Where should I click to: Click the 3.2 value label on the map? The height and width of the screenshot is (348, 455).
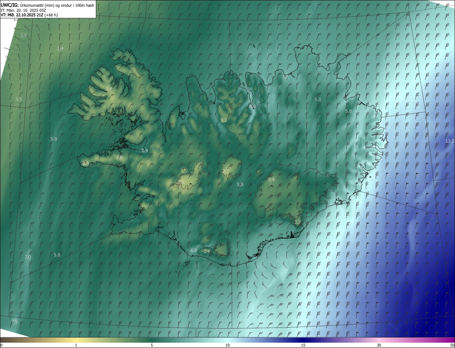[x=224, y=120]
